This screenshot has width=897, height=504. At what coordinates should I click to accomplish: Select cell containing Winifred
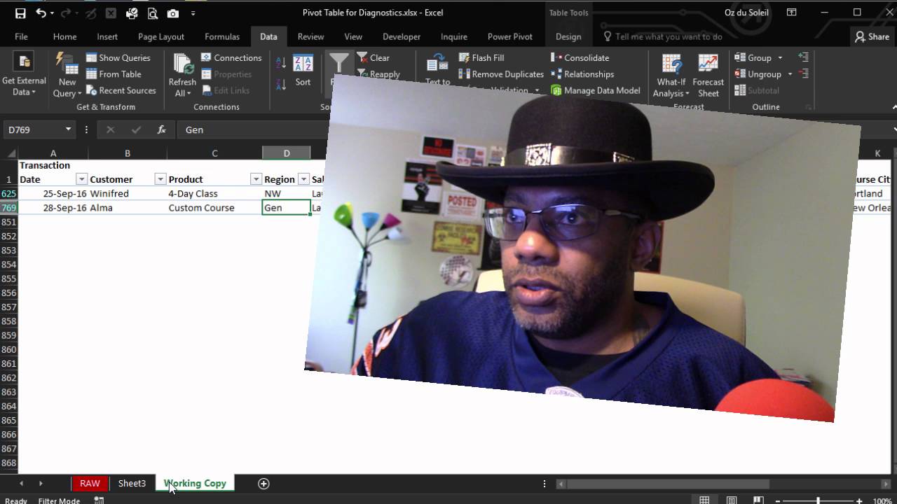pos(127,193)
